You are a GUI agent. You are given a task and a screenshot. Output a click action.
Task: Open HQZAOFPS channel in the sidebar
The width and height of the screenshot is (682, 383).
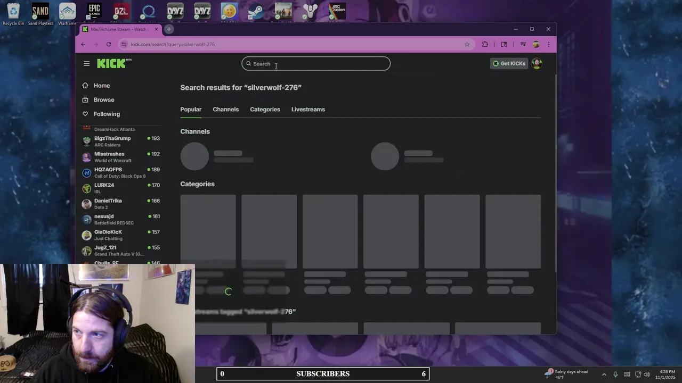click(x=121, y=172)
